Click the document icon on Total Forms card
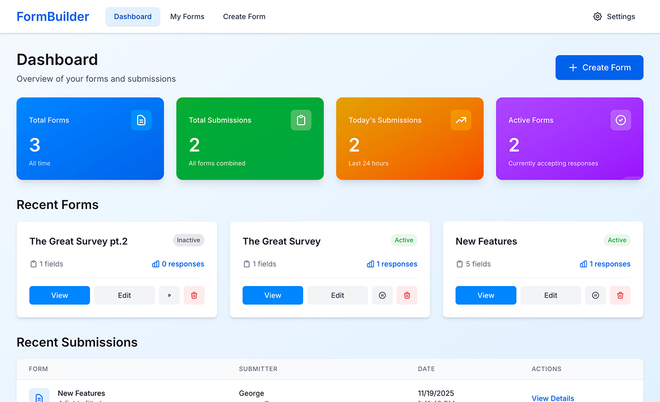The image size is (660, 402). pos(141,120)
